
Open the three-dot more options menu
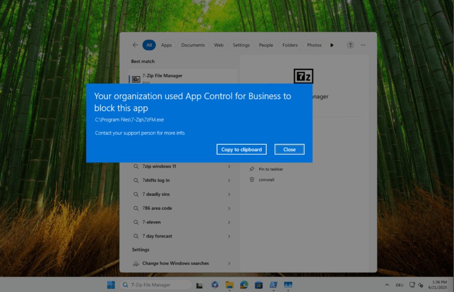coord(363,45)
